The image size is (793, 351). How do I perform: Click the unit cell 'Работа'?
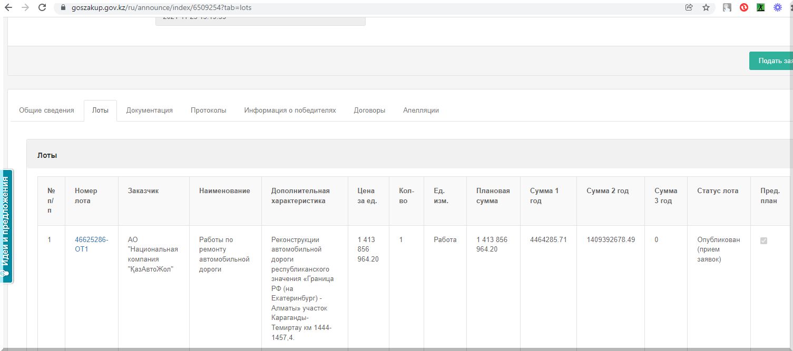[445, 239]
